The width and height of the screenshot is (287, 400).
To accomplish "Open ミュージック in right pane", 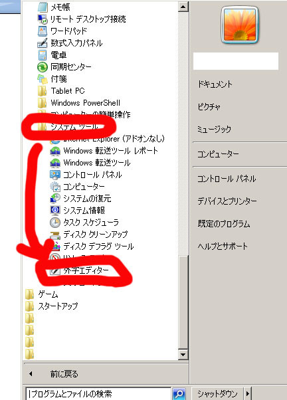I will (x=215, y=129).
